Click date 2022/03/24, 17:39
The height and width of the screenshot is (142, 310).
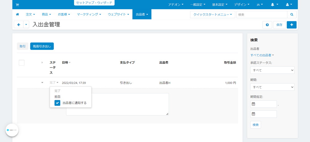pyautogui.click(x=74, y=83)
